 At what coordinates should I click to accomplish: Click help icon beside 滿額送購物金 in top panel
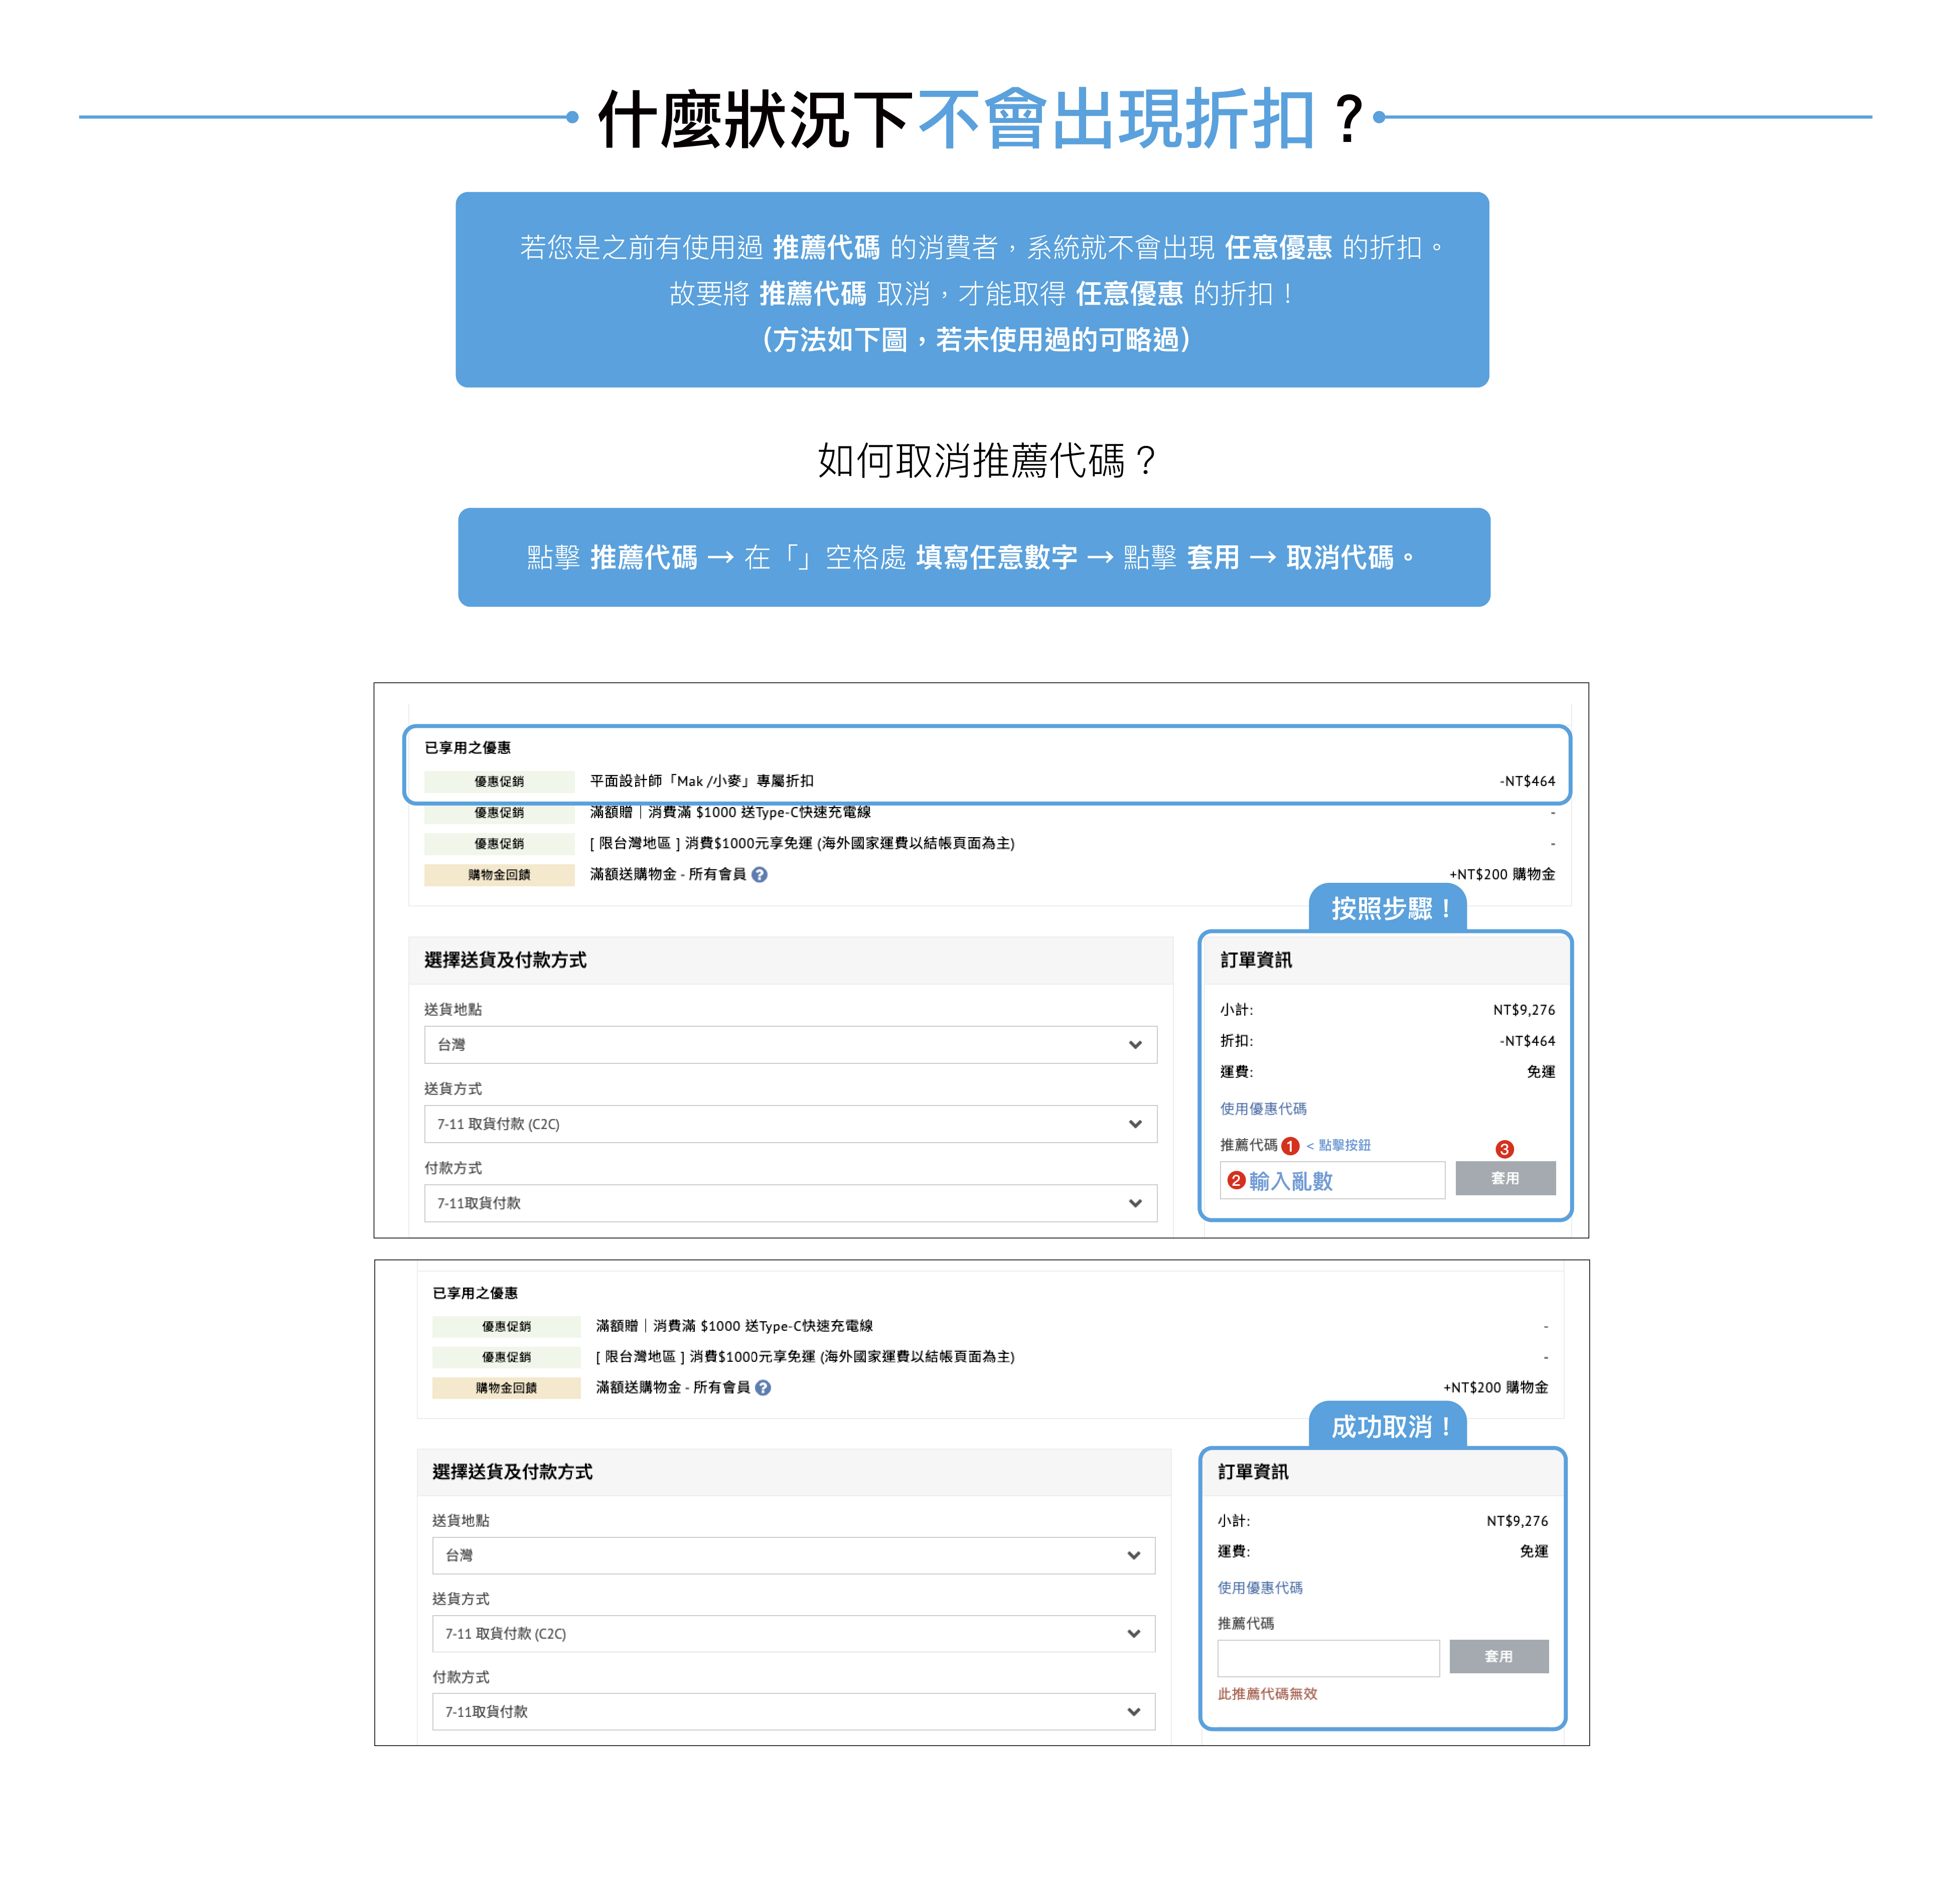[x=760, y=875]
